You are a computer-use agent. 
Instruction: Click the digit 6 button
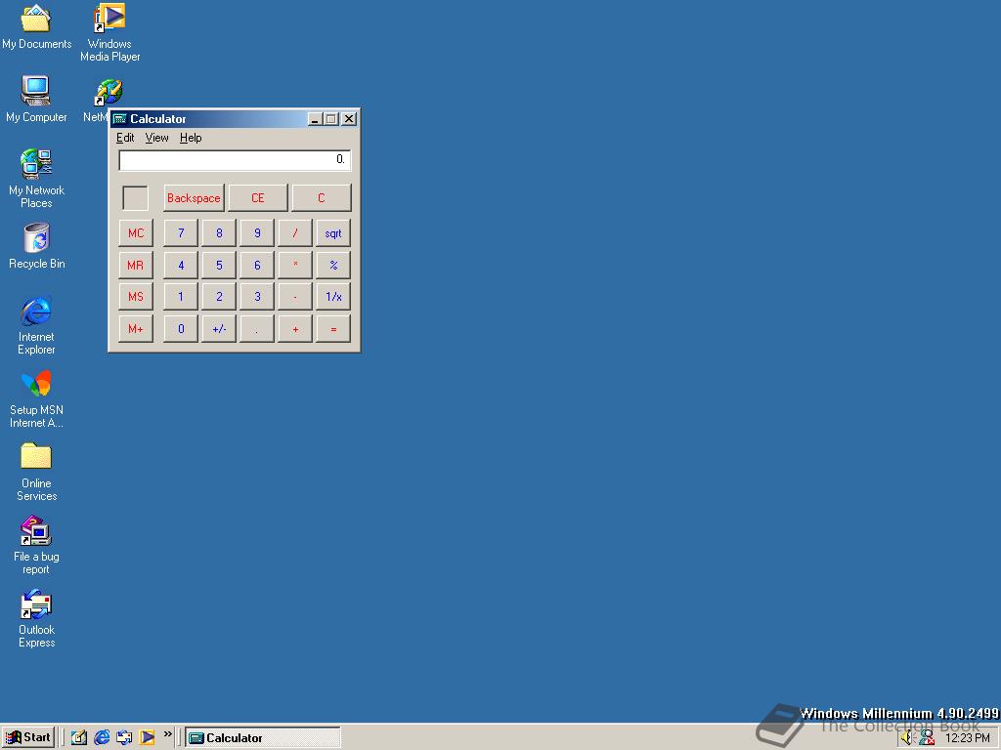tap(257, 266)
